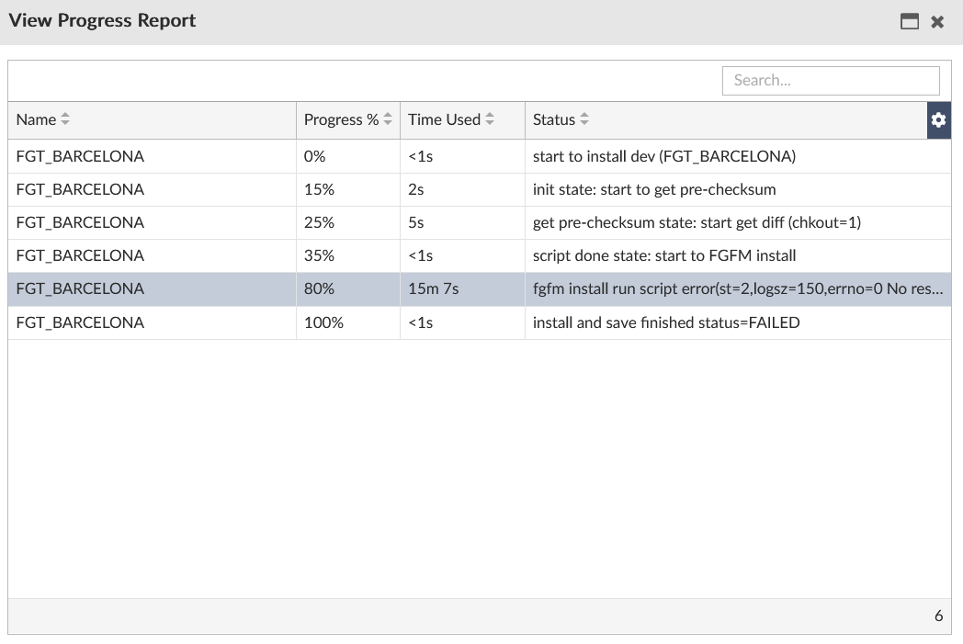Viewport: 963px width, 644px height.
Task: Click the 80% progress cell
Action: tap(320, 288)
